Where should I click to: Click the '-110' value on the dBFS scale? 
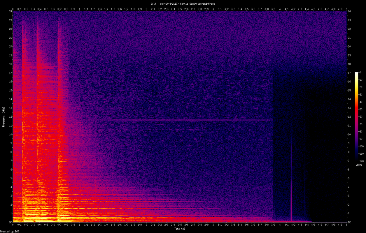(x=361, y=153)
